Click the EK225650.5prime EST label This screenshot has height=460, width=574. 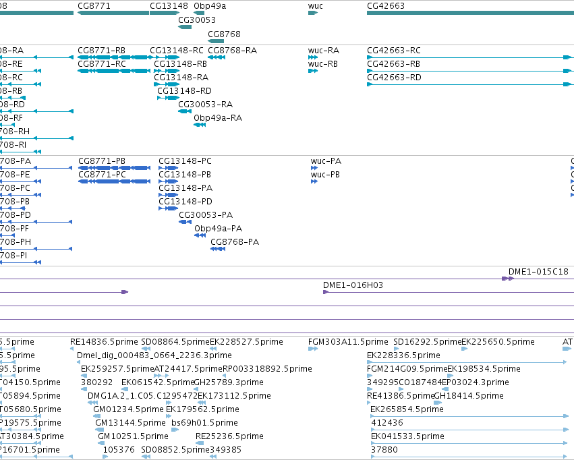(x=498, y=342)
